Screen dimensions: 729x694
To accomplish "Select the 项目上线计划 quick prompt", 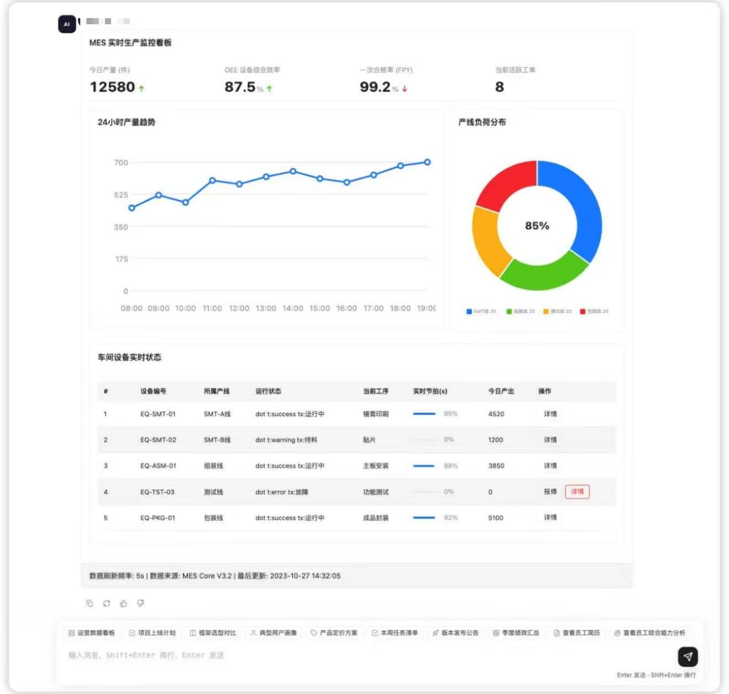I will (x=152, y=633).
